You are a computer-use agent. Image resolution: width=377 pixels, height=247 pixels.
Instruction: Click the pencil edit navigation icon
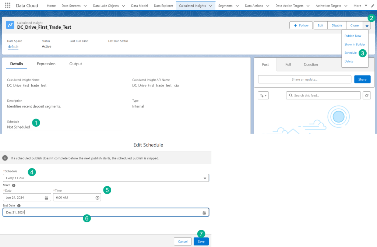coord(372,6)
